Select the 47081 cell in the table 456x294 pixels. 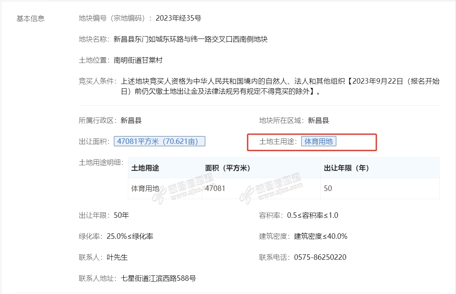pyautogui.click(x=215, y=189)
